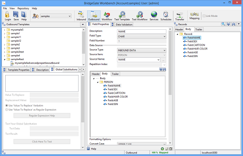Switch to the Data Validation tab
The image size is (243, 156).
[x=122, y=24]
